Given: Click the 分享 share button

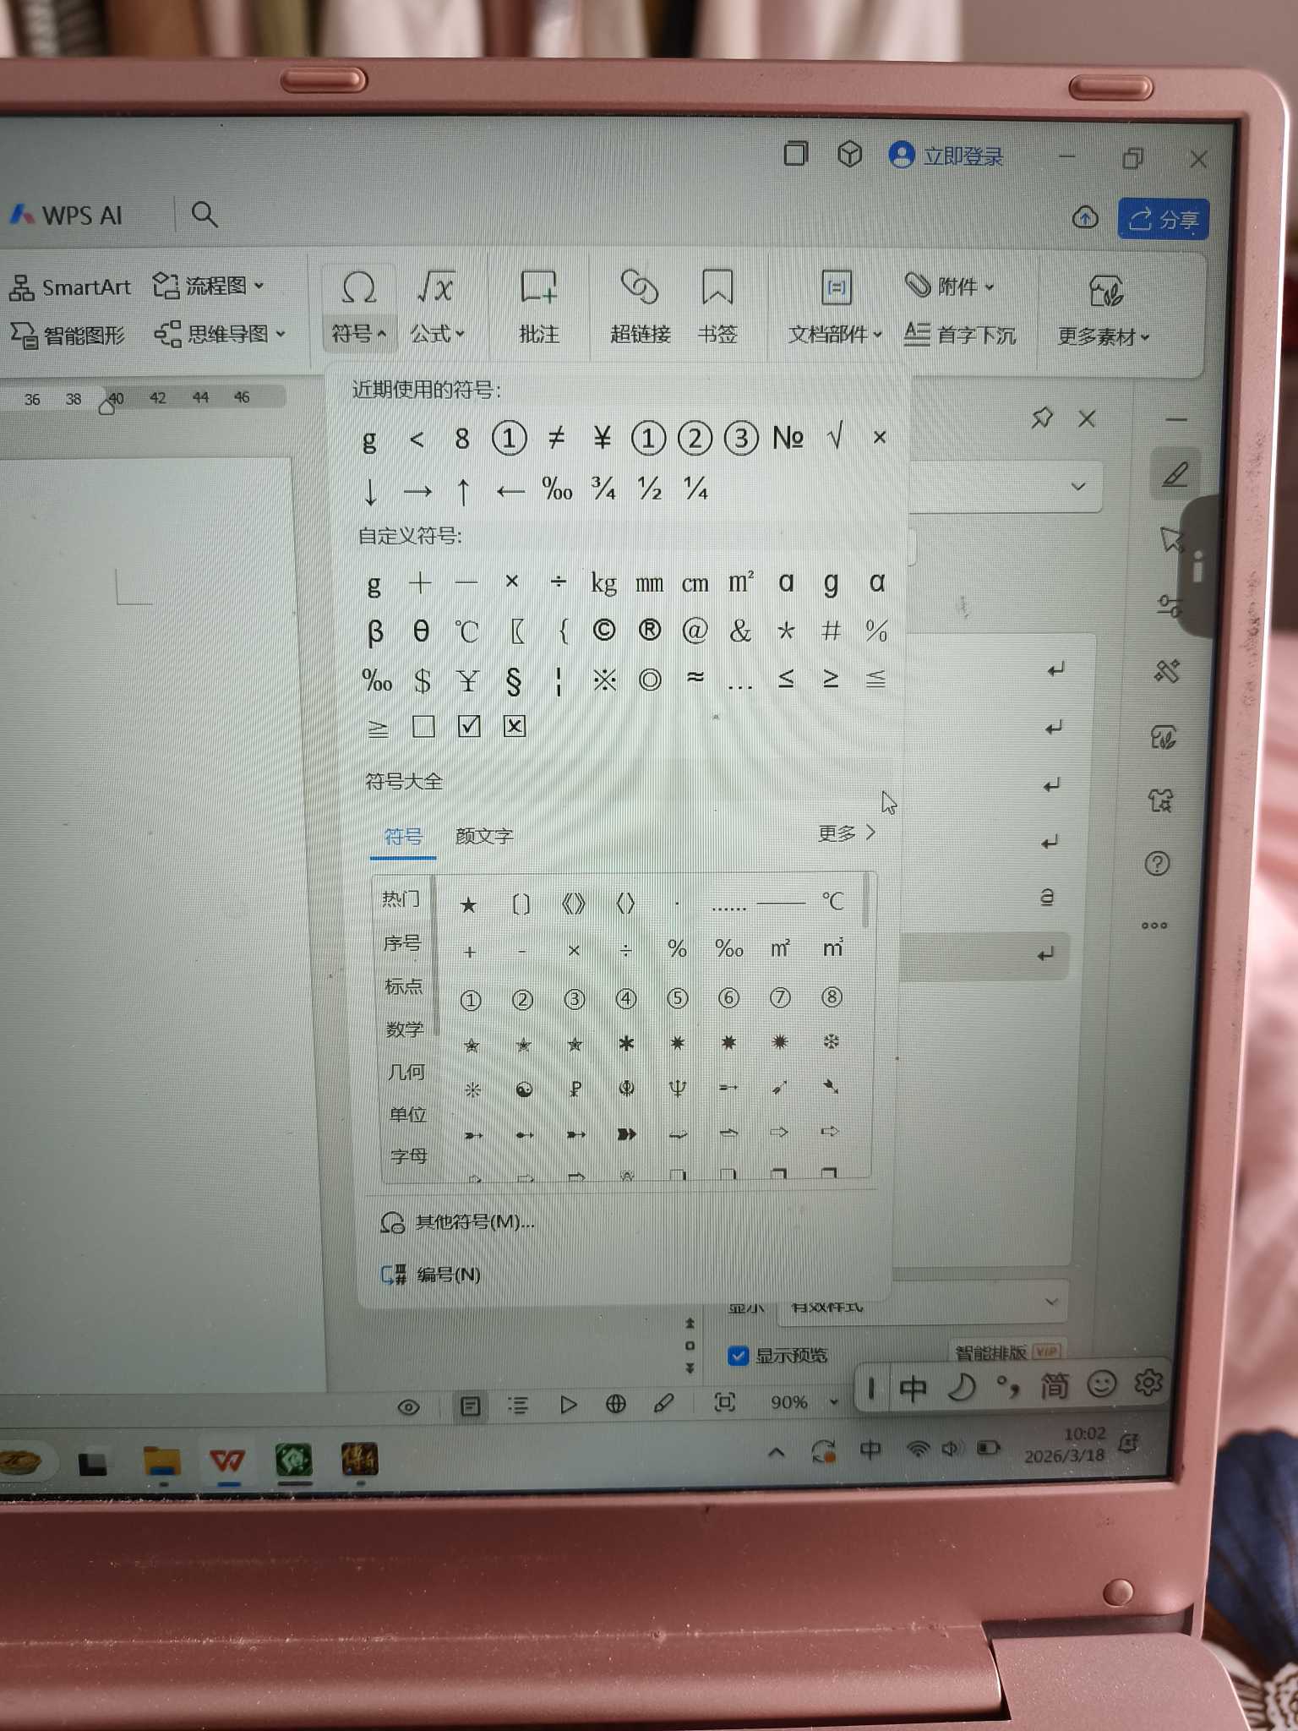Looking at the screenshot, I should coord(1163,220).
